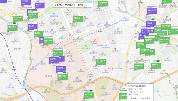Open the 경기도 region selector
Image resolution: width=178 pixels, height=101 pixels.
coord(59,5)
